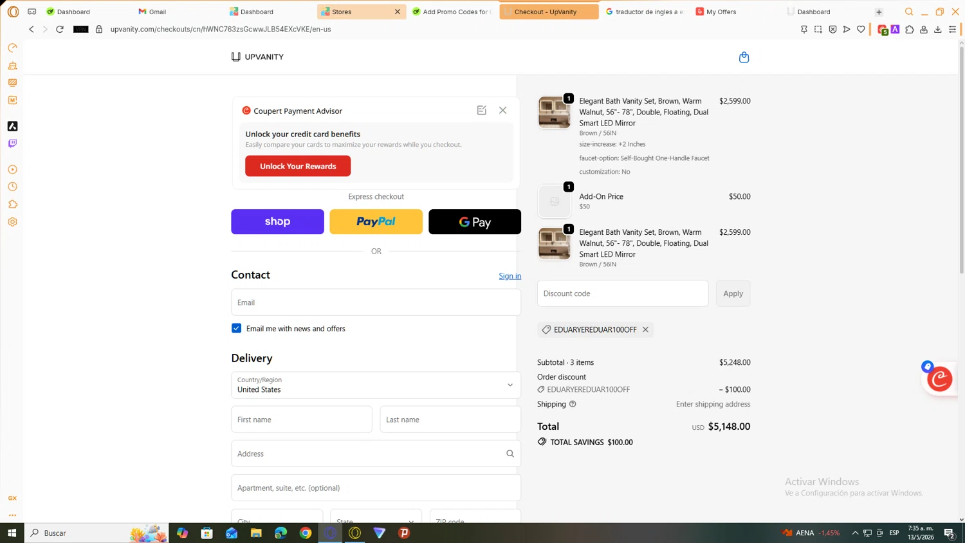The image size is (965, 543).
Task: Click the address bar URL
Action: tap(220, 29)
